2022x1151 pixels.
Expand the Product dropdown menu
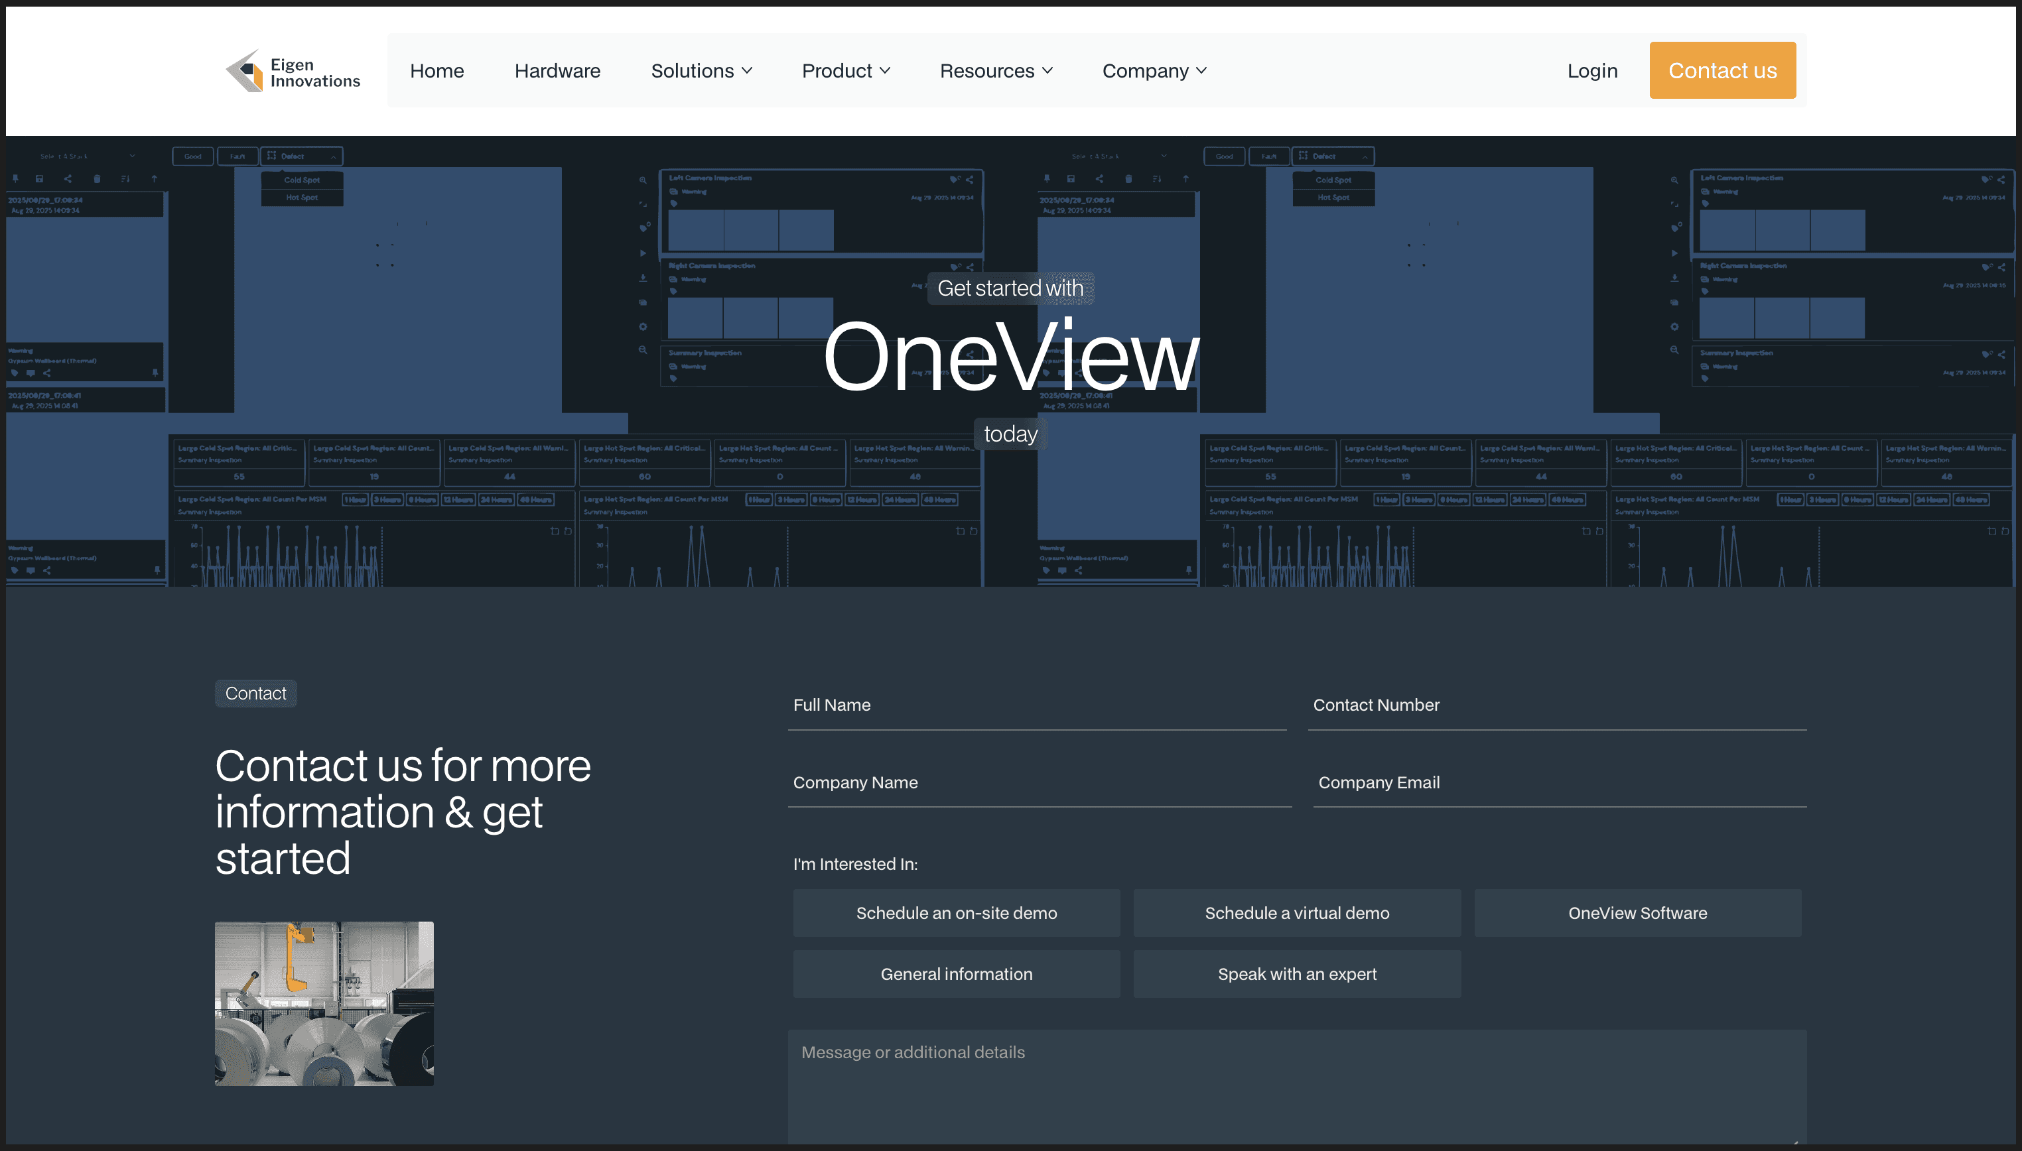(845, 71)
